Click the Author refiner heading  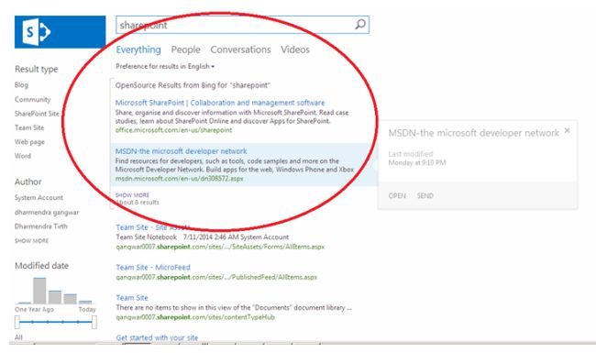click(x=28, y=182)
